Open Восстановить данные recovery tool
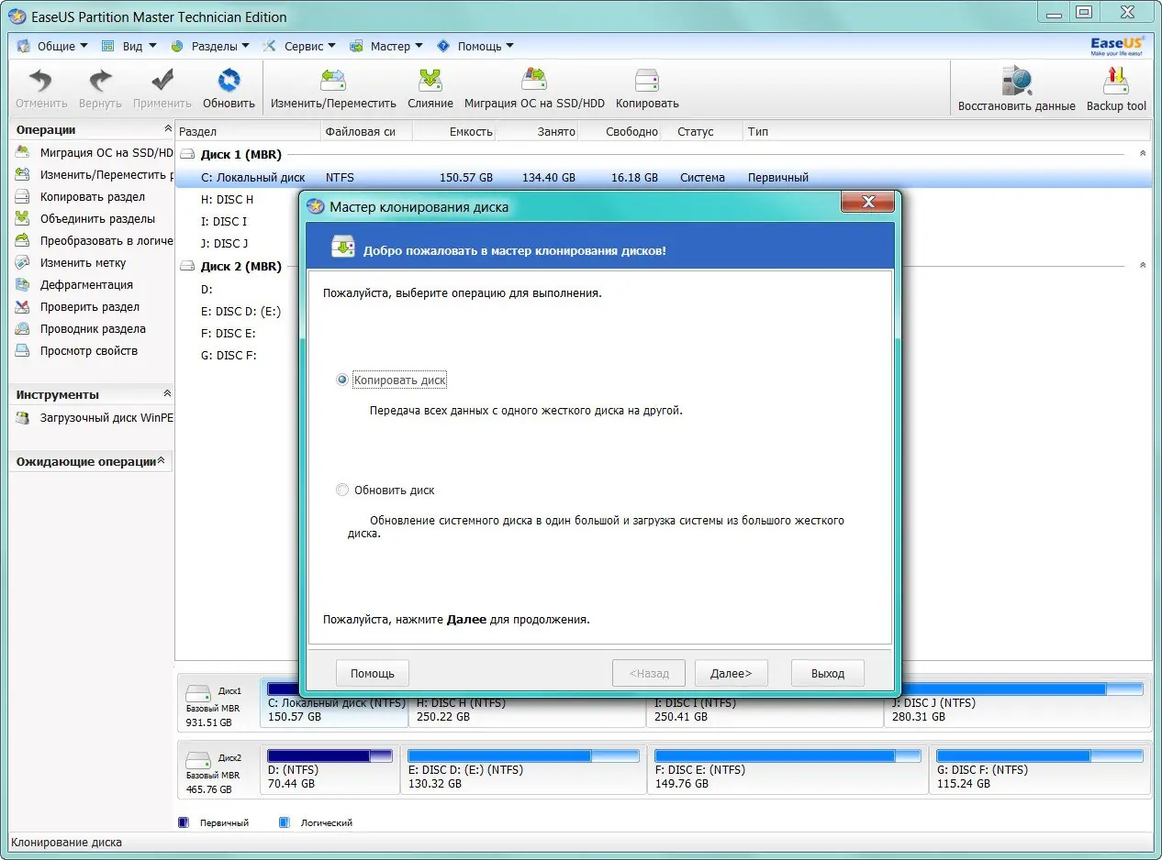The width and height of the screenshot is (1162, 860). pyautogui.click(x=1016, y=82)
